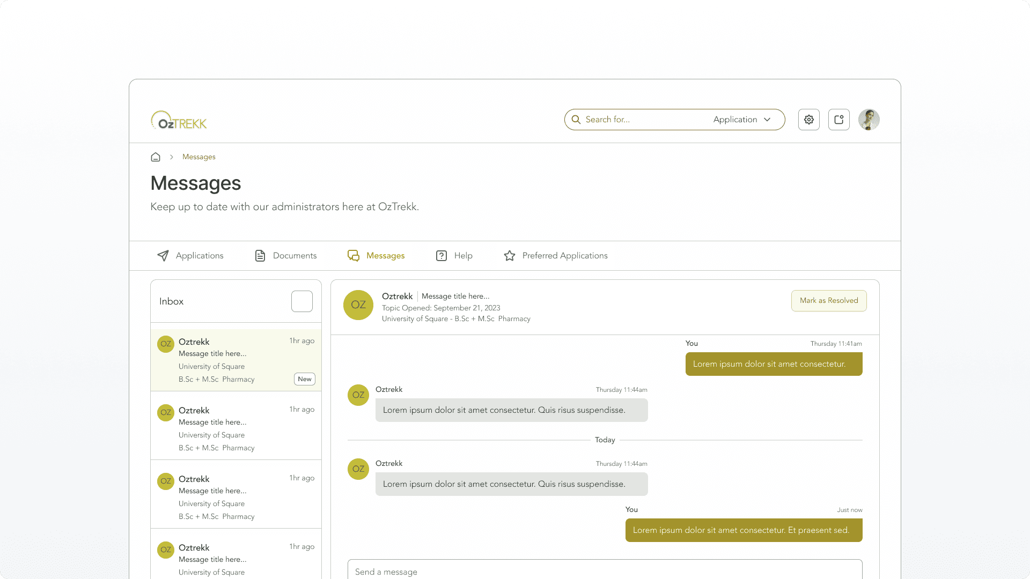Viewport: 1030px width, 579px height.
Task: Click the search magnifier icon
Action: tap(576, 120)
